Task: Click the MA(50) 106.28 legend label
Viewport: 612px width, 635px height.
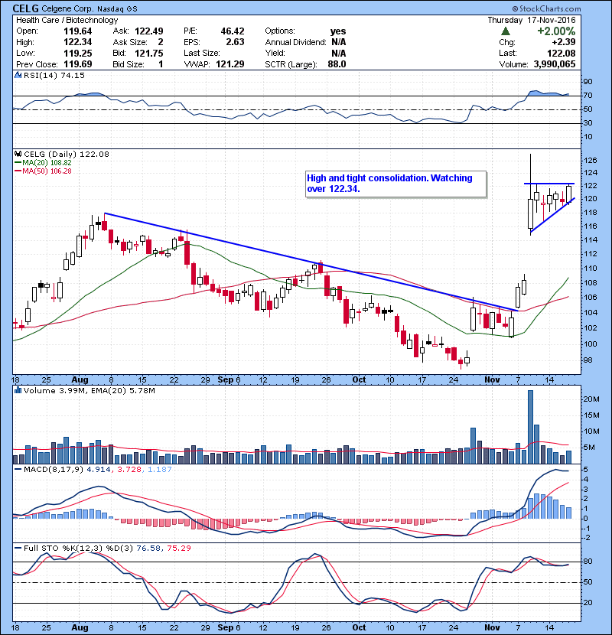Action: (47, 171)
